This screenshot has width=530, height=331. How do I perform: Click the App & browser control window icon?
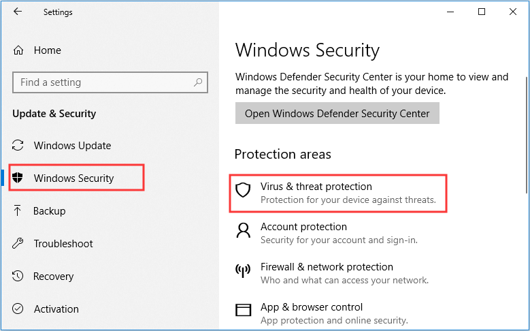click(x=243, y=310)
